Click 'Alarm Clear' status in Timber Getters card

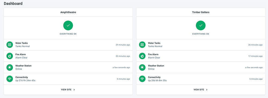pyautogui.click(x=154, y=58)
